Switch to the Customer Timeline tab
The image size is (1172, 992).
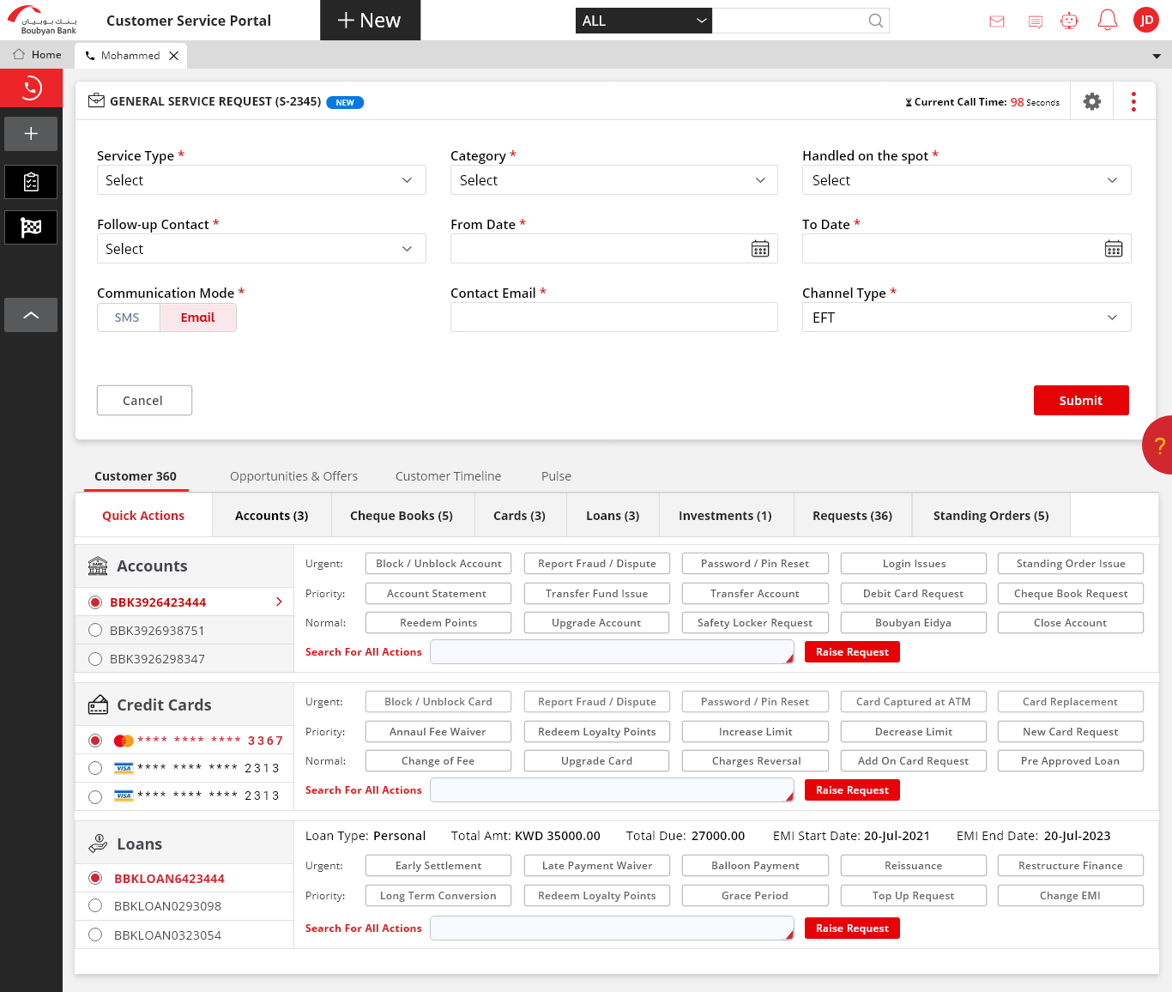[448, 476]
